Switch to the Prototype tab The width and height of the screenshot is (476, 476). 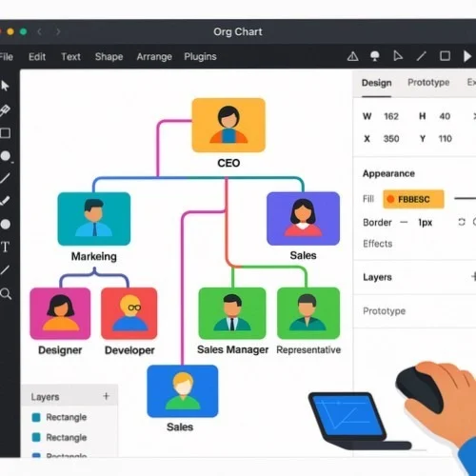coord(428,83)
